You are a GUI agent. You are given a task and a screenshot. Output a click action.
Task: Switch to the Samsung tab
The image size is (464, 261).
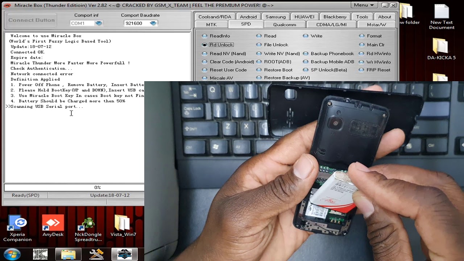275,17
